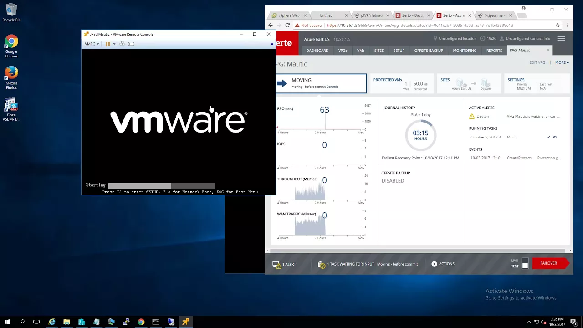The width and height of the screenshot is (583, 328).
Task: Switch to the Untitled browser tab
Action: point(326,15)
